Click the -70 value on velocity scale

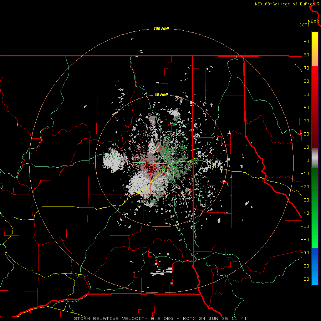click(305, 253)
